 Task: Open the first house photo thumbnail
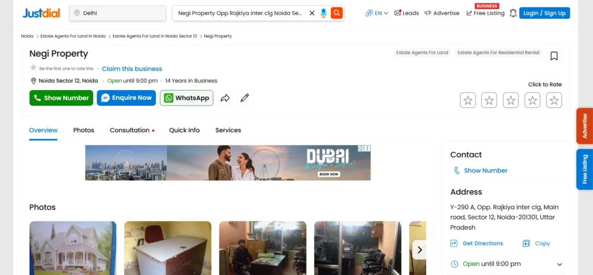point(73,248)
